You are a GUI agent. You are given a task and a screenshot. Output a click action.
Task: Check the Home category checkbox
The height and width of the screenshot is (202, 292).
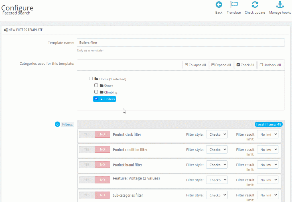click(91, 78)
